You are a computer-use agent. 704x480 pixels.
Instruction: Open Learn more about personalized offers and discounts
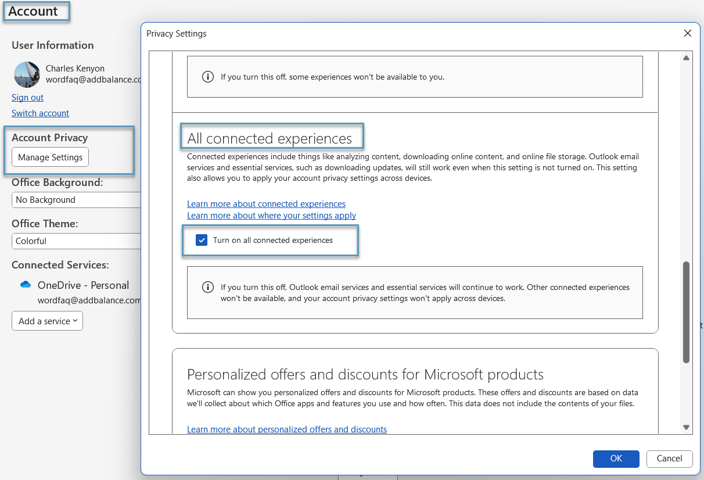287,429
